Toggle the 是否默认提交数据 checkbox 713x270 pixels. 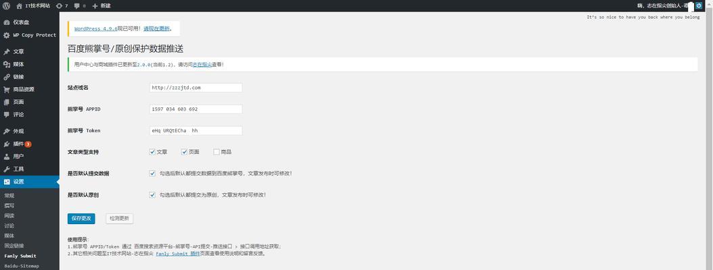[x=152, y=173]
